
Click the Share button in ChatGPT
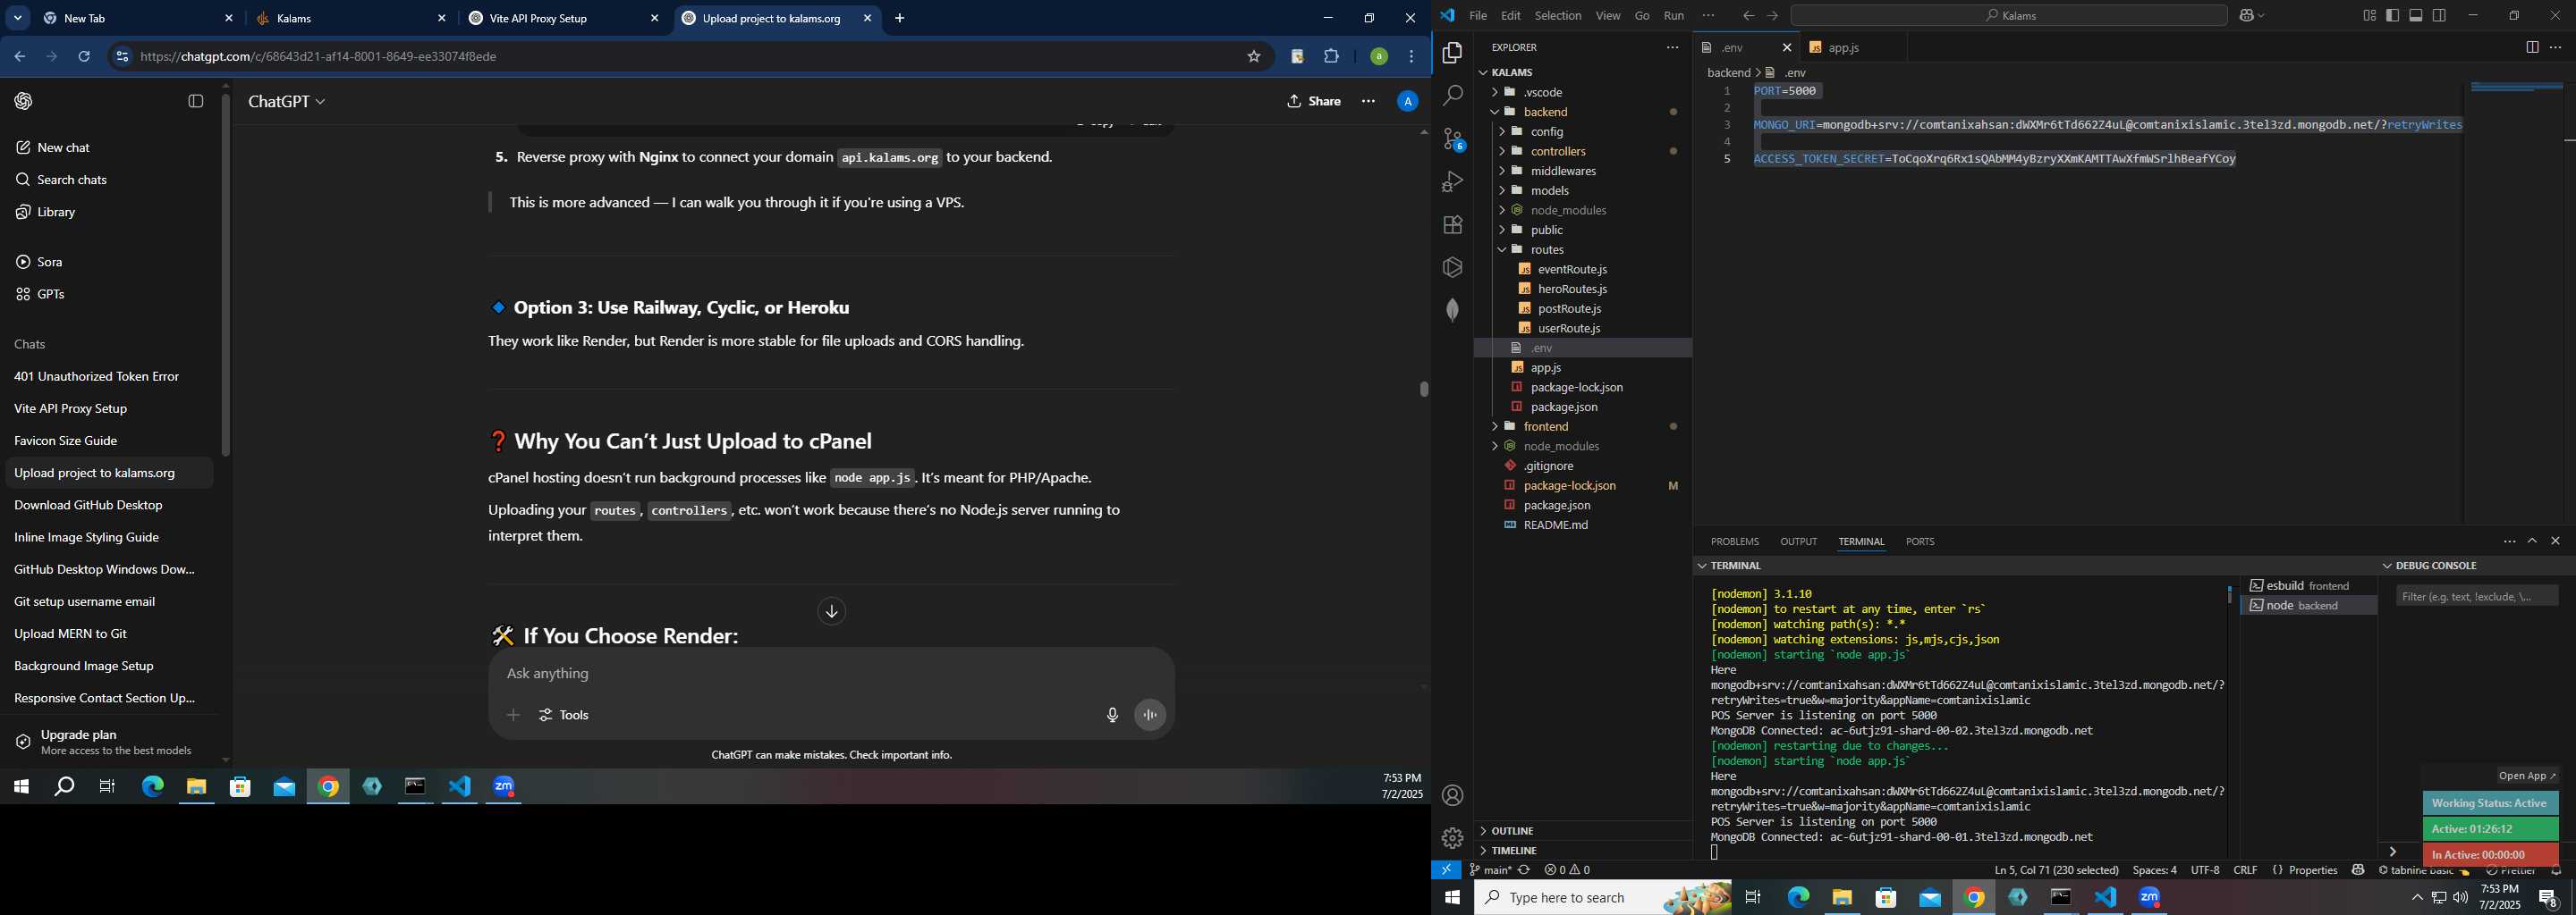point(1314,101)
